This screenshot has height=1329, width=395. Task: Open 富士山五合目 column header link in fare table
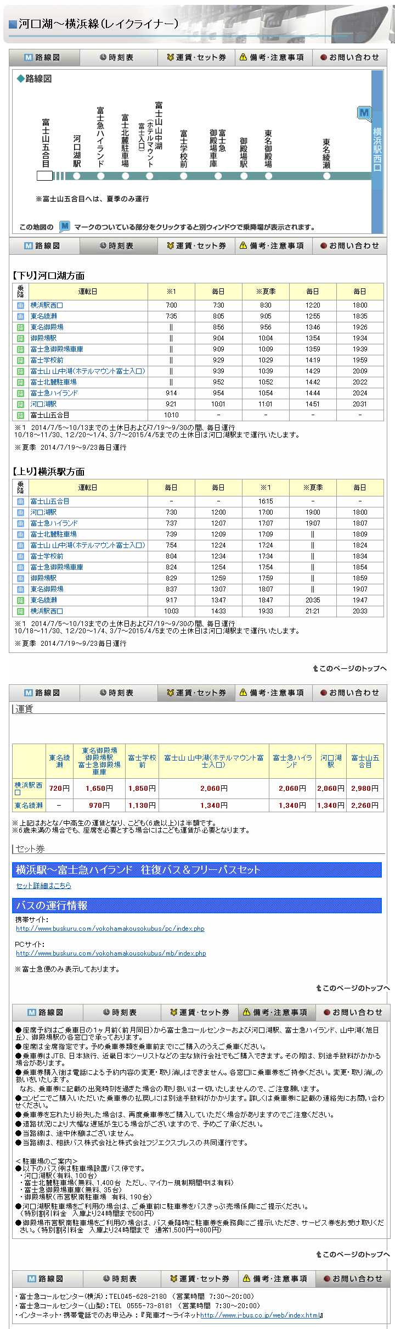tap(365, 761)
